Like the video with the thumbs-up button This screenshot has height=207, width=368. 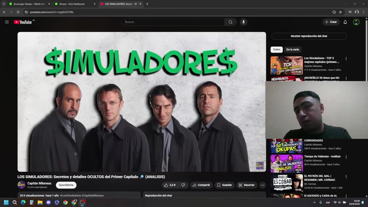(170, 185)
